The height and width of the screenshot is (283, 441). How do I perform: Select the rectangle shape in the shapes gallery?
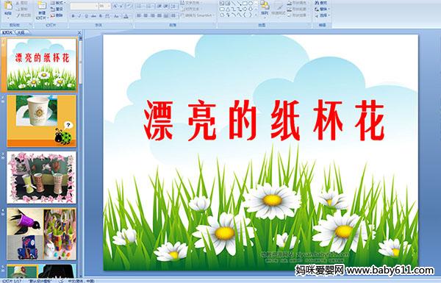pos(245,4)
